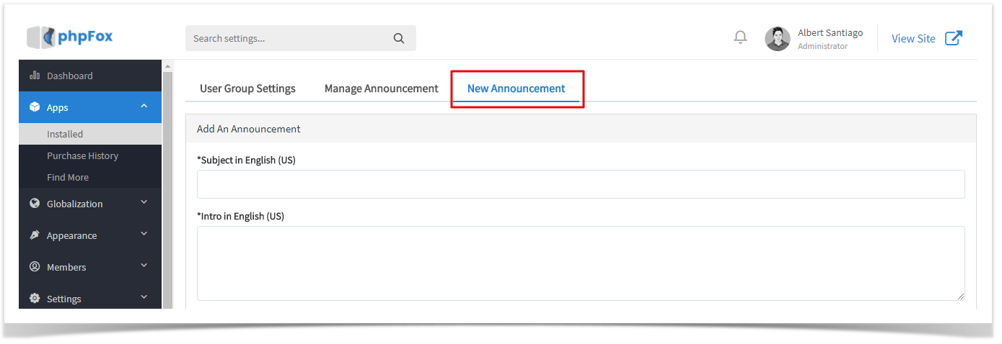Viewport: 1002px width, 344px height.
Task: Click the Add An Announcement heading
Action: [249, 129]
